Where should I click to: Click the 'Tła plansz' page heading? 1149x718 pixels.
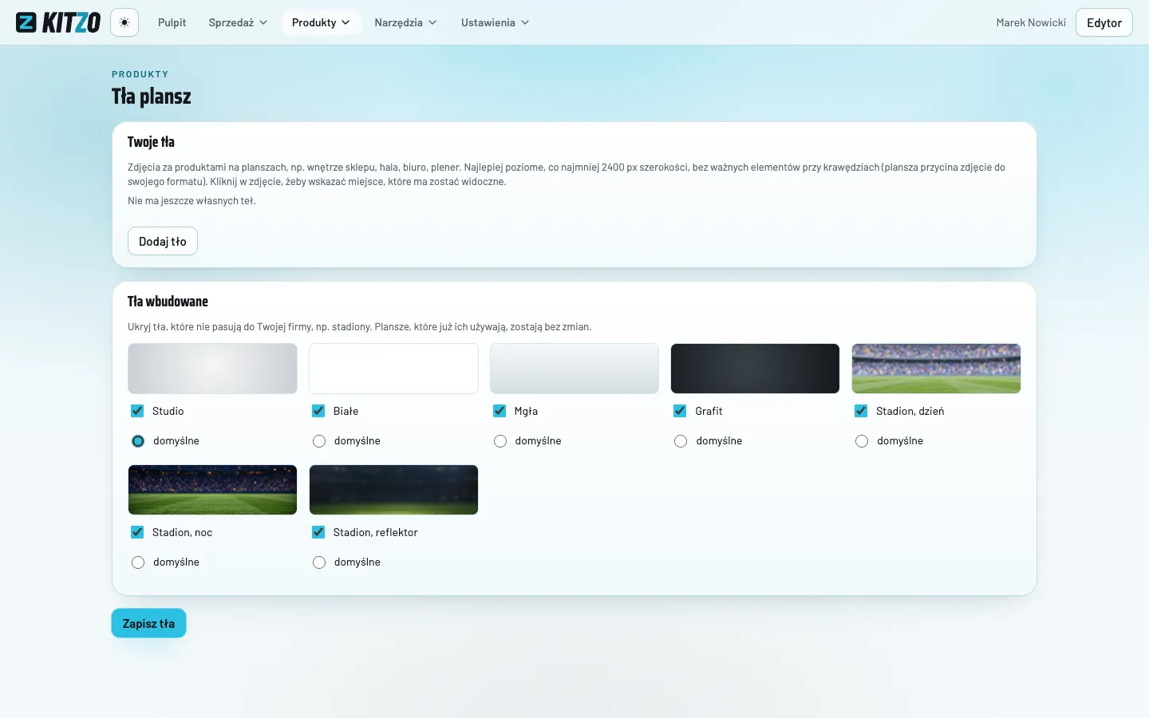coord(152,97)
